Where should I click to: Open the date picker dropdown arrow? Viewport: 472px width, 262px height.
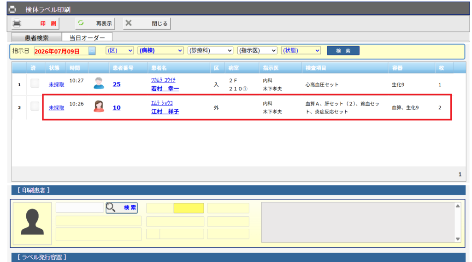click(x=92, y=51)
